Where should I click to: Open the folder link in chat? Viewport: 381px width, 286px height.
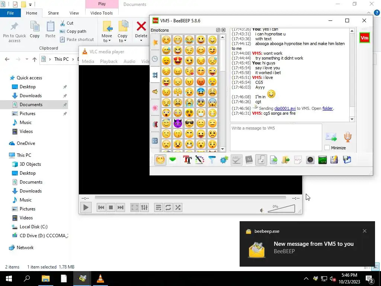327,108
